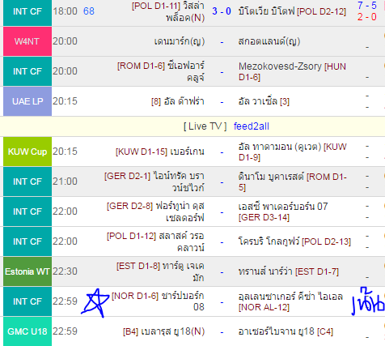Screen dimensions: 385x346
Task: Click the GMC U18 league badge
Action: (27, 331)
